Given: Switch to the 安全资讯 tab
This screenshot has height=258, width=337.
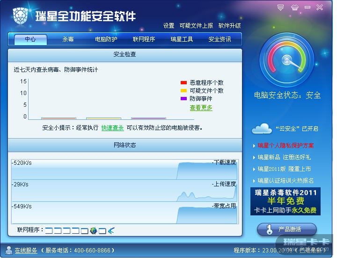Looking at the screenshot, I should [220, 39].
